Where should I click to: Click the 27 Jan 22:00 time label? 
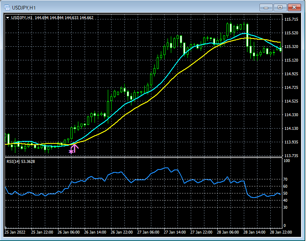point(202,232)
